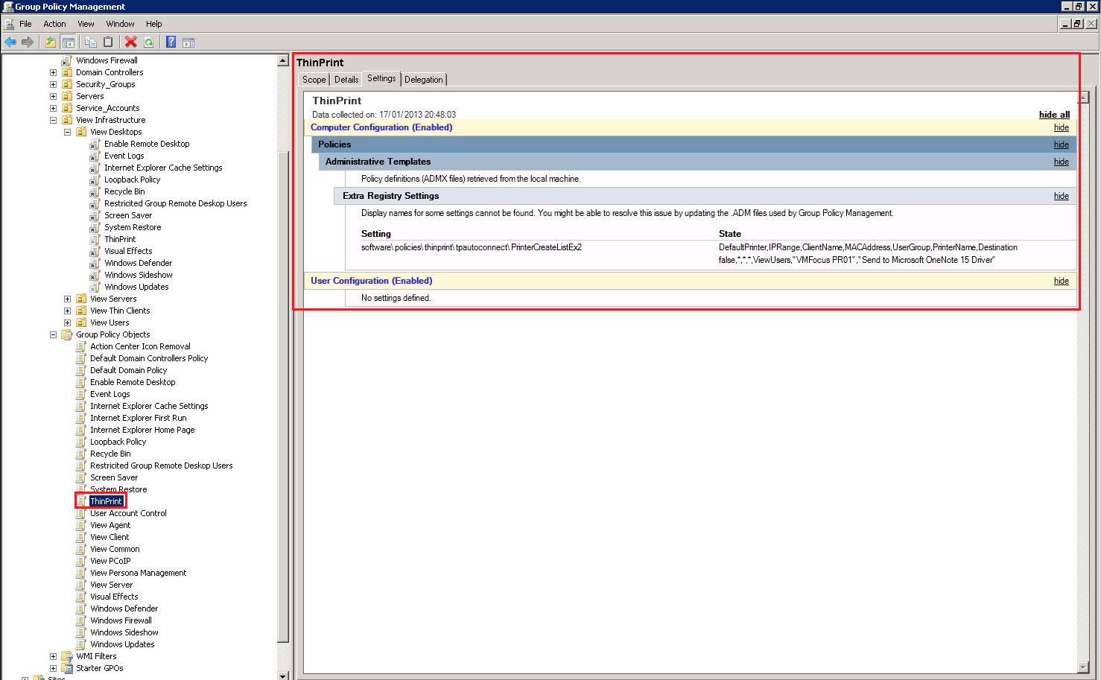This screenshot has height=680, width=1101.
Task: Open the Action menu
Action: tap(54, 24)
